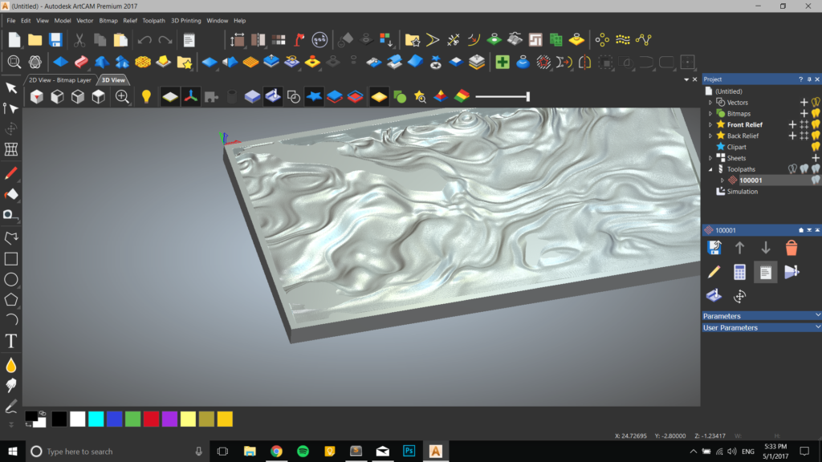Viewport: 822px width, 462px height.
Task: Open the toolpath calculator icon
Action: click(739, 273)
